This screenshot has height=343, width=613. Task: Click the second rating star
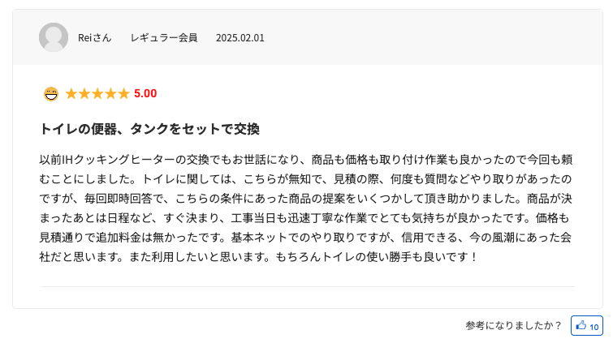(x=84, y=94)
